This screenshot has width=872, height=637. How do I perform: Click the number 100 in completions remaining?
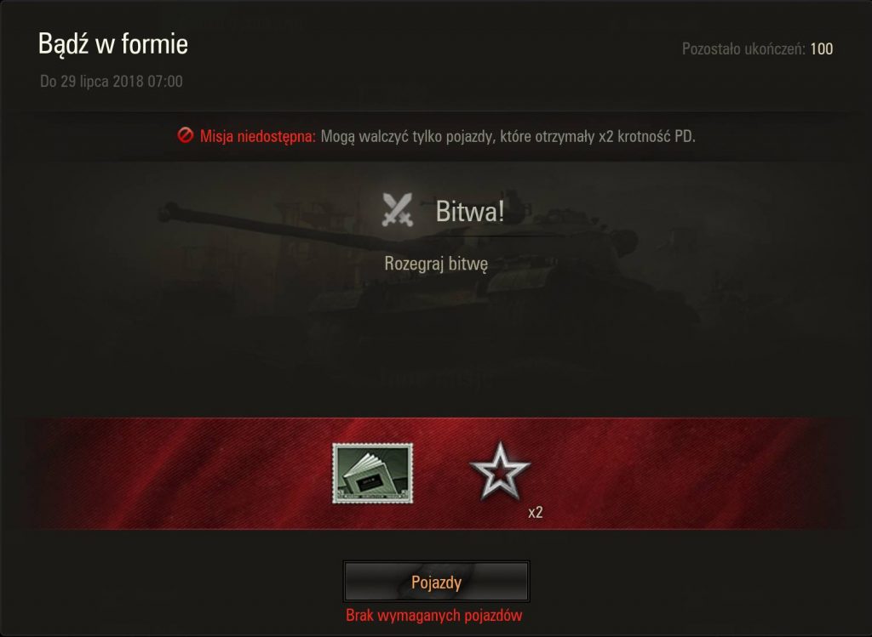click(822, 48)
